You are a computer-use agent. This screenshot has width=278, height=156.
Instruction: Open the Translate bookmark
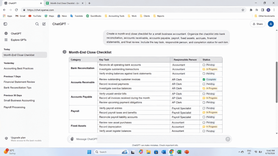[x=77, y=16]
